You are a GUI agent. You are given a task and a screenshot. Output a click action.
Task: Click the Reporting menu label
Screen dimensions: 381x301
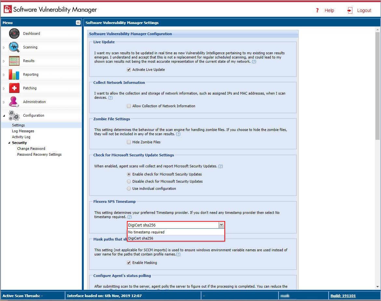pos(31,74)
